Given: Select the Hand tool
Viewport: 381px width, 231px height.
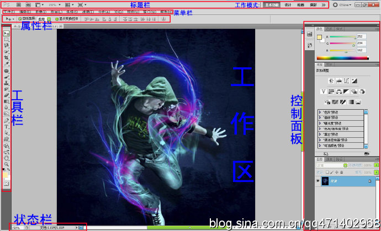Looking at the screenshot, I should (x=6, y=158).
